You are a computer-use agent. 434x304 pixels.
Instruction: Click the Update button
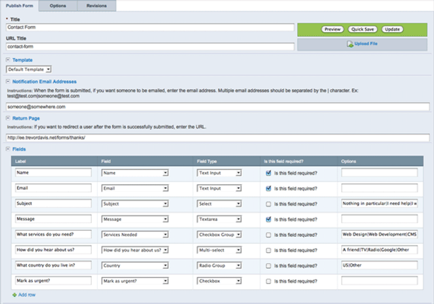392,29
